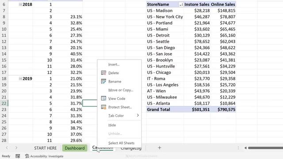Choose the Rename menu entry text

click(x=115, y=81)
